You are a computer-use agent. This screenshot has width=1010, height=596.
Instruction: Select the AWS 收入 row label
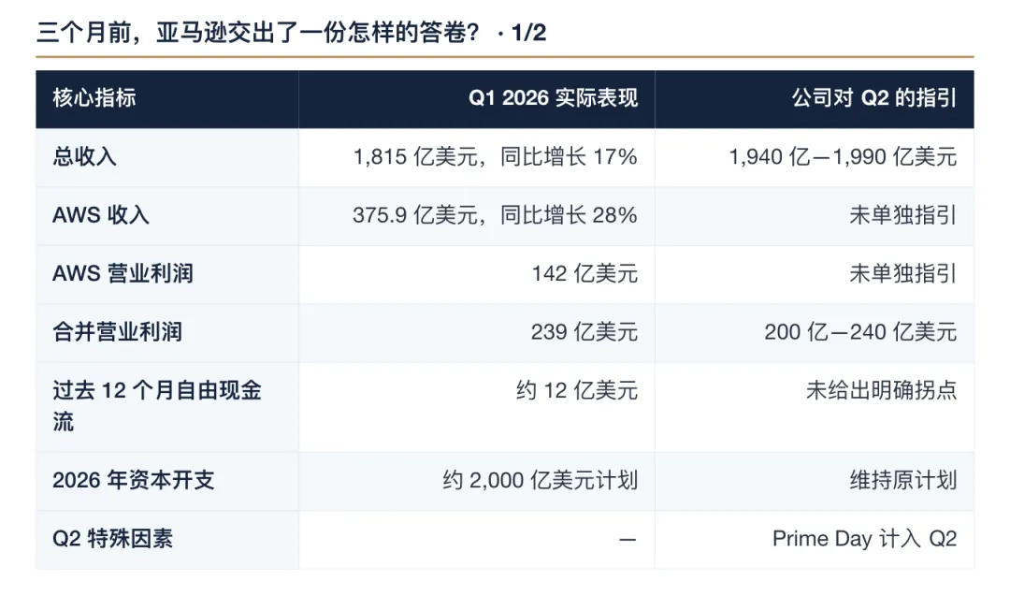100,215
